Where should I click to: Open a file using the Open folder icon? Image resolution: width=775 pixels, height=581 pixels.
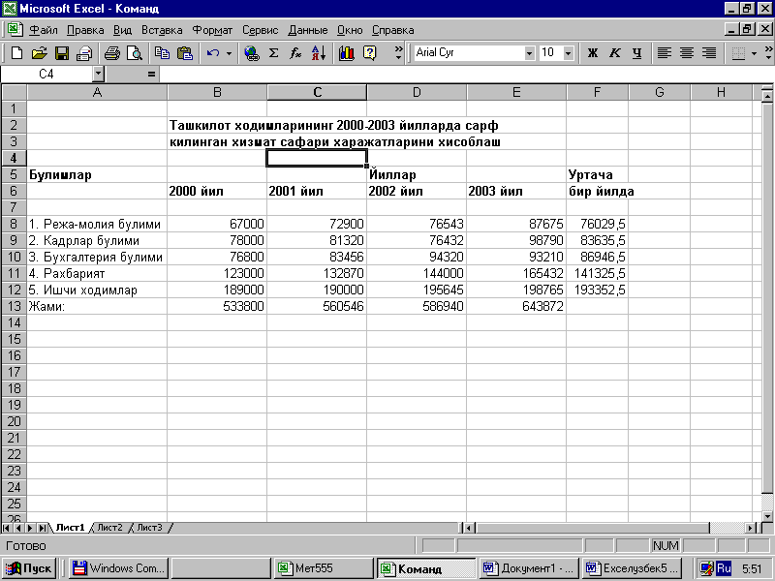39,52
